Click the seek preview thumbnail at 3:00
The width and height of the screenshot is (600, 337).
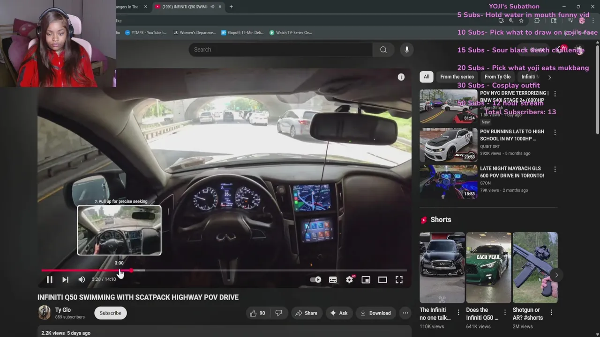[x=119, y=230]
